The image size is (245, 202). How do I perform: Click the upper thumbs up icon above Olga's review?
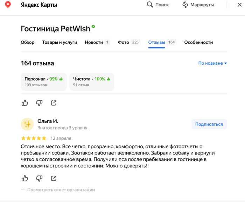coord(25,103)
